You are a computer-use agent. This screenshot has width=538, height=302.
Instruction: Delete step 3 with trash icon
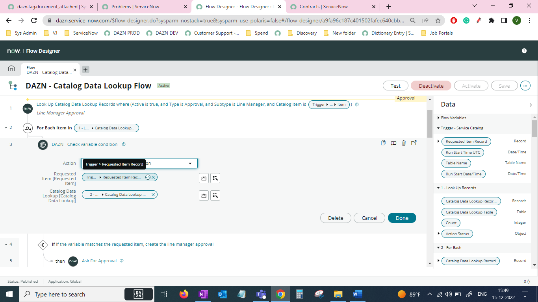point(404,143)
